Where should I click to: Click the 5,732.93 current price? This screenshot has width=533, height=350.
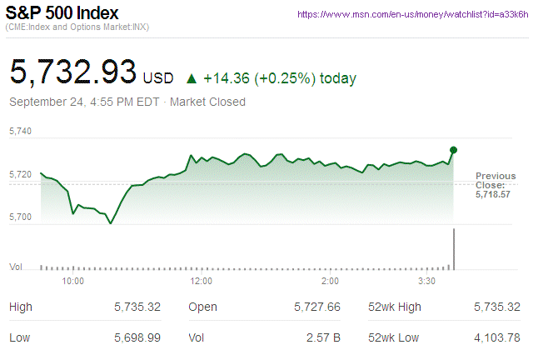[73, 72]
